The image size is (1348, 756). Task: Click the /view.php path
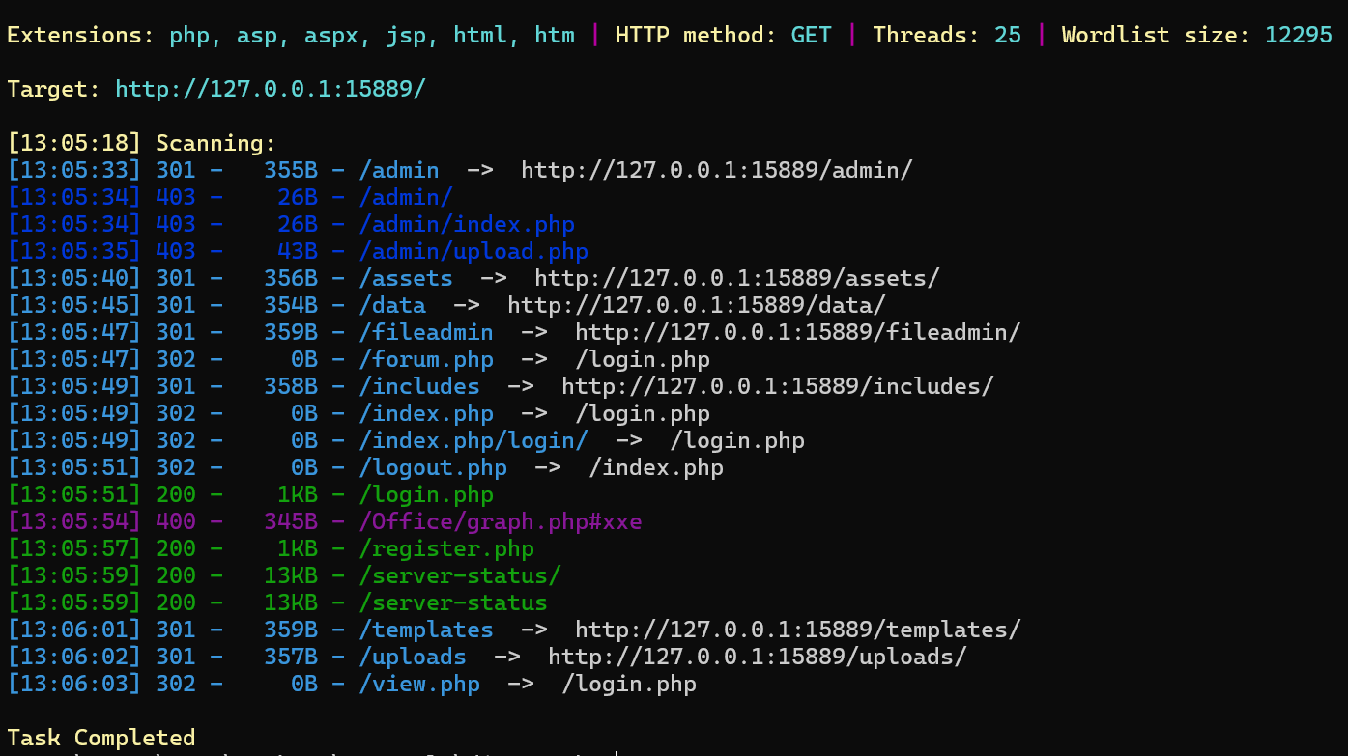[419, 685]
